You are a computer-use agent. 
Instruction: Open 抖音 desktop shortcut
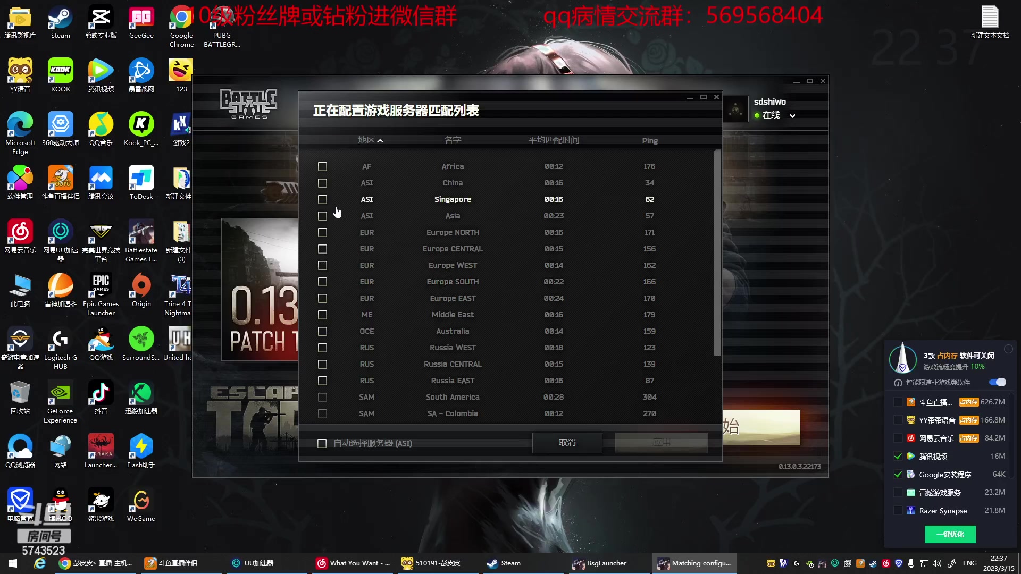101,398
